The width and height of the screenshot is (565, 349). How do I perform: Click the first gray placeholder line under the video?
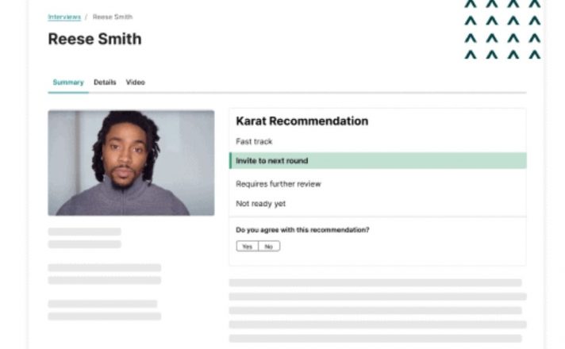point(84,232)
